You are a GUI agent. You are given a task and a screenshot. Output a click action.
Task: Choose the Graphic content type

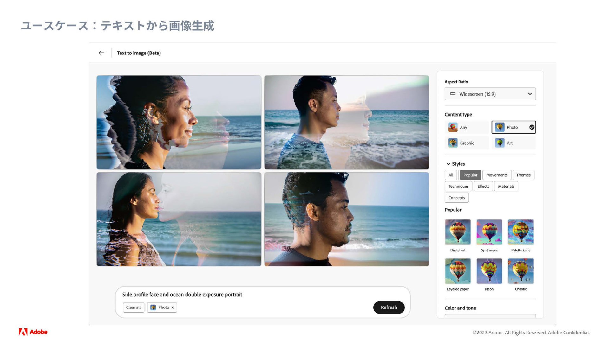pyautogui.click(x=467, y=143)
